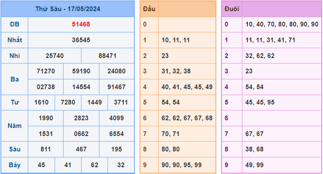This screenshot has height=174, width=323.
Task: Select third prize number 71270
Action: point(46,71)
